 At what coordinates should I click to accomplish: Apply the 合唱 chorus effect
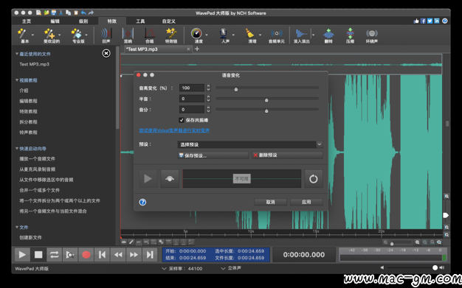pos(149,35)
